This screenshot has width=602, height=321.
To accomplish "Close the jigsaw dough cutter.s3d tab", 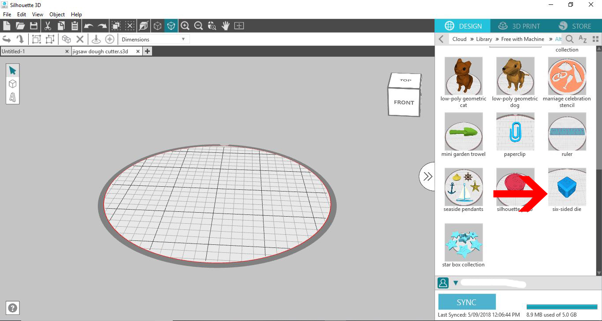I will click(x=138, y=52).
